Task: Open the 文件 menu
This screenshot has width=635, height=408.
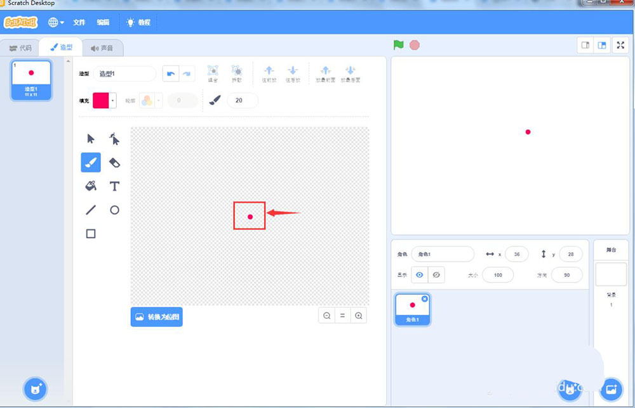Action: [79, 22]
